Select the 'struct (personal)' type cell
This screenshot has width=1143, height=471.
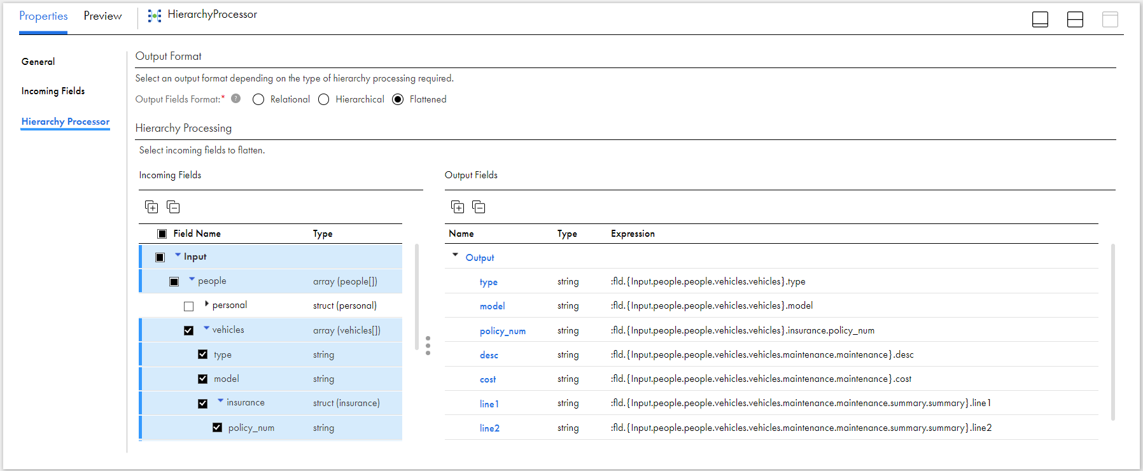click(344, 306)
